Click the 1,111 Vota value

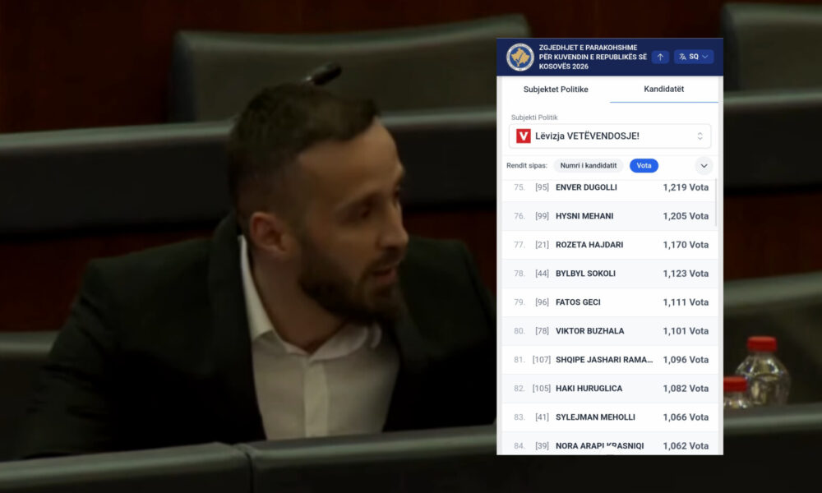pos(686,302)
